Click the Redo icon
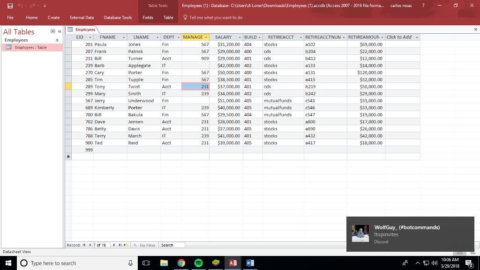The image size is (480, 270). pyautogui.click(x=32, y=5)
